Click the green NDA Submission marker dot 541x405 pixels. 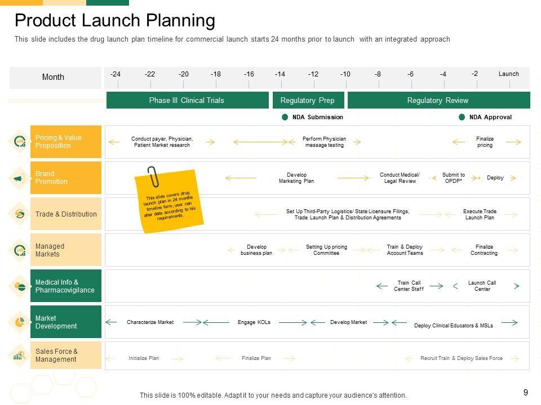[285, 117]
